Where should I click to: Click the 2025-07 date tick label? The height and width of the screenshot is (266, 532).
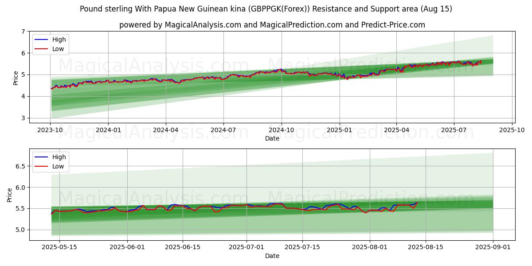pyautogui.click(x=454, y=130)
